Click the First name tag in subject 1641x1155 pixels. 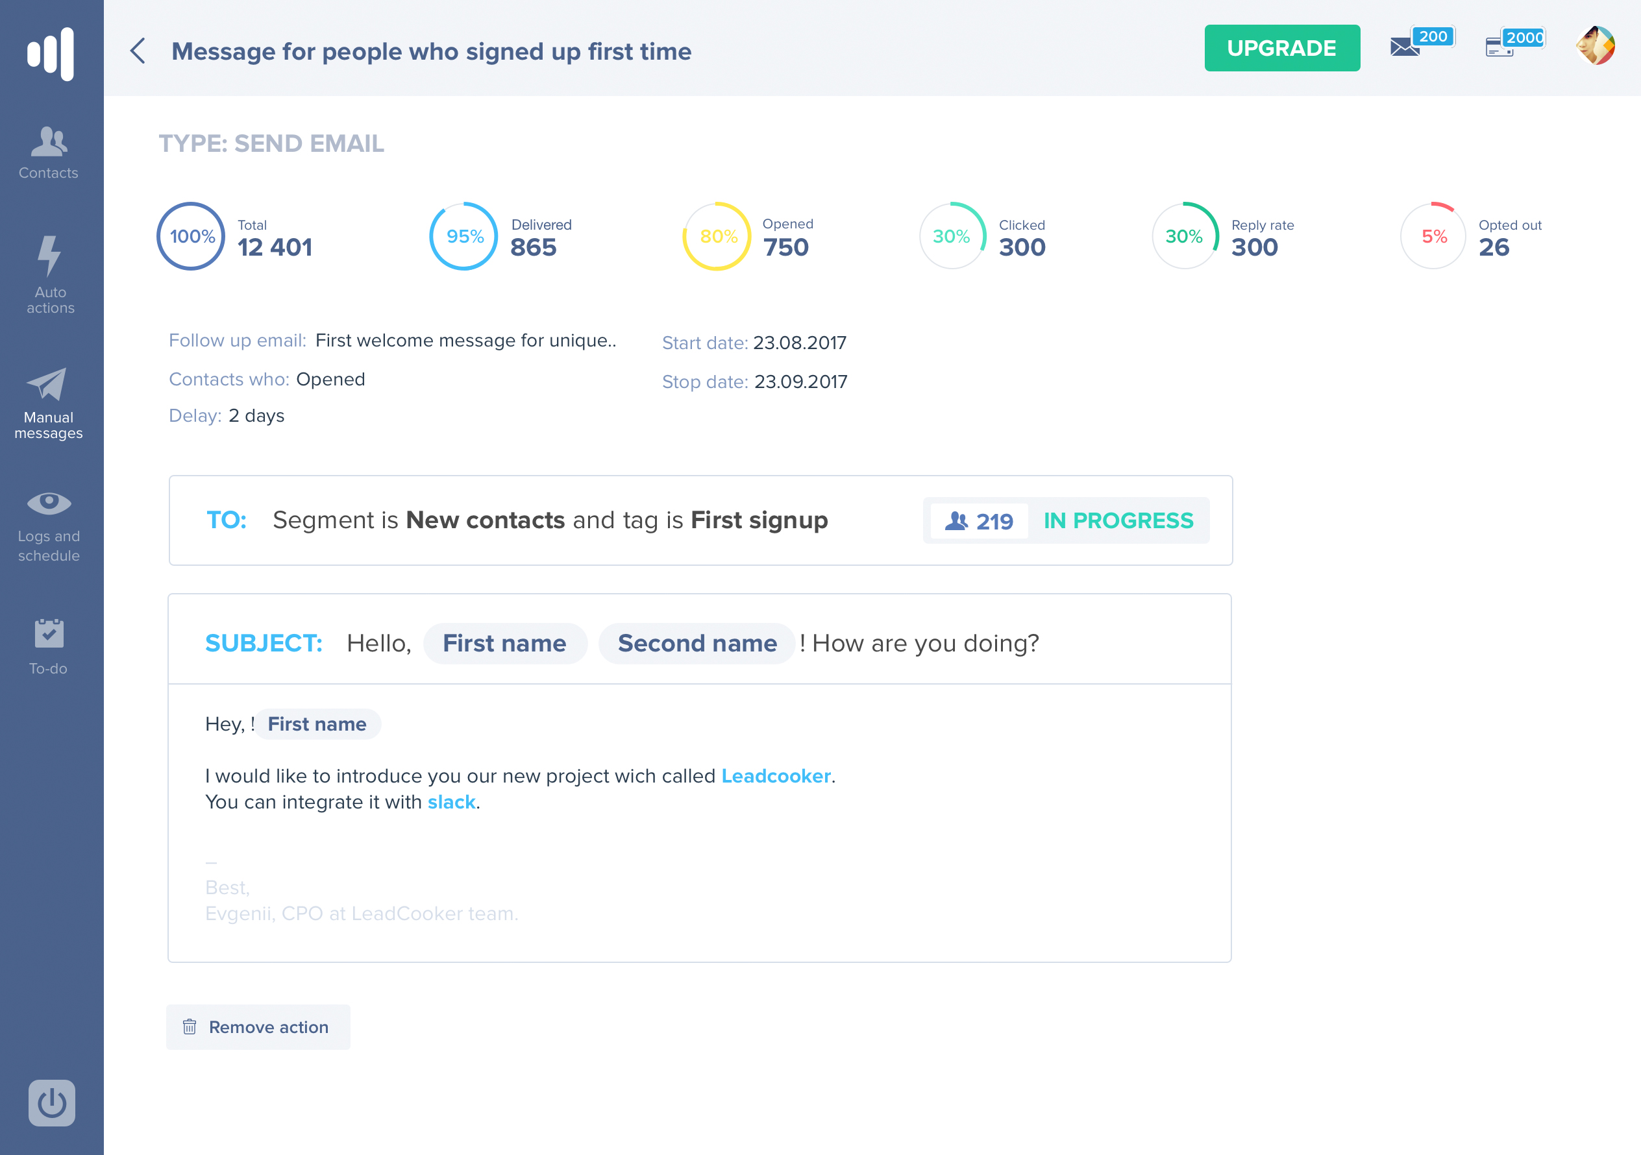pos(504,643)
